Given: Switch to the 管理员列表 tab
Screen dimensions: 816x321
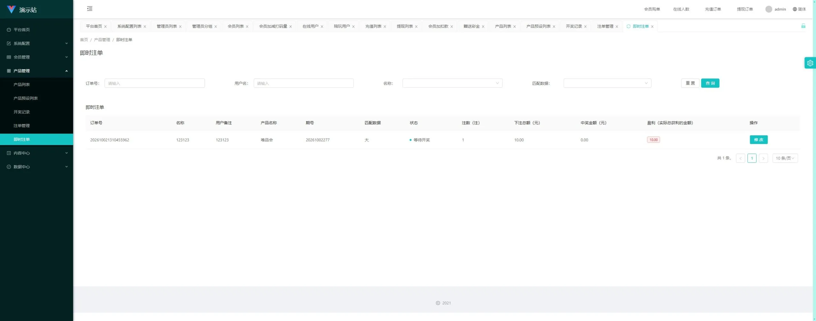Looking at the screenshot, I should [x=167, y=26].
